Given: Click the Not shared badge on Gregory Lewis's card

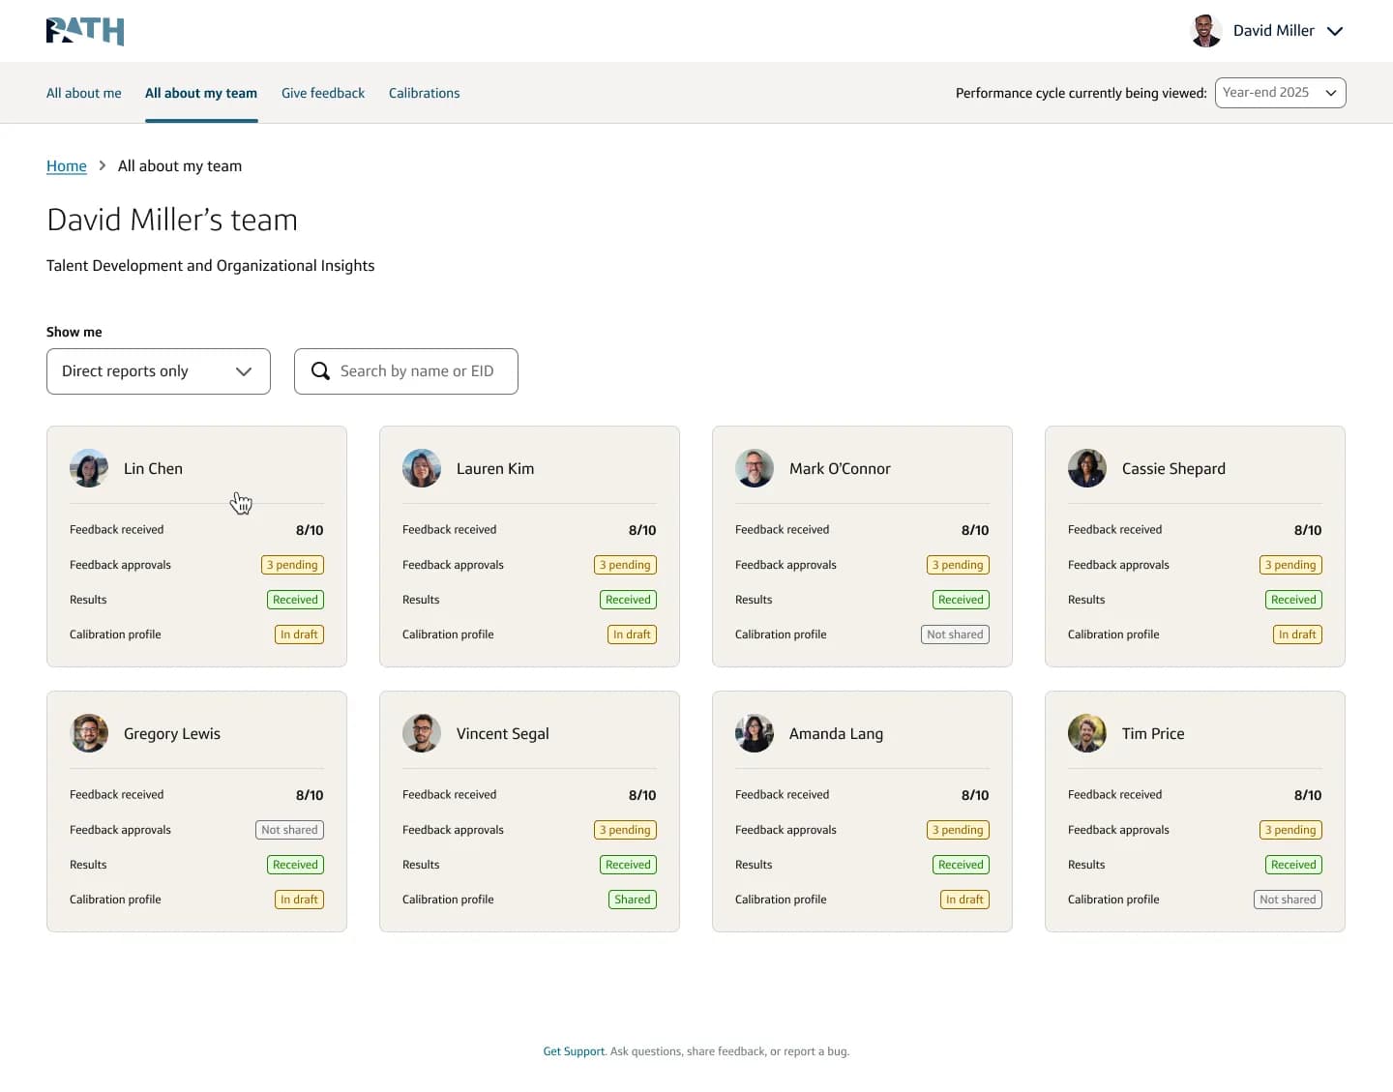Looking at the screenshot, I should click(x=289, y=830).
